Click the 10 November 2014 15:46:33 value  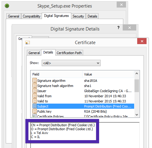(x=105, y=96)
